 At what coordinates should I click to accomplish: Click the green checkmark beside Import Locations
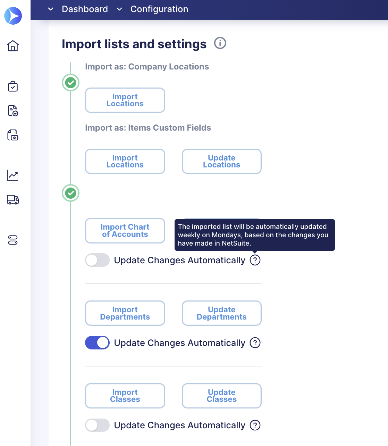coord(70,83)
